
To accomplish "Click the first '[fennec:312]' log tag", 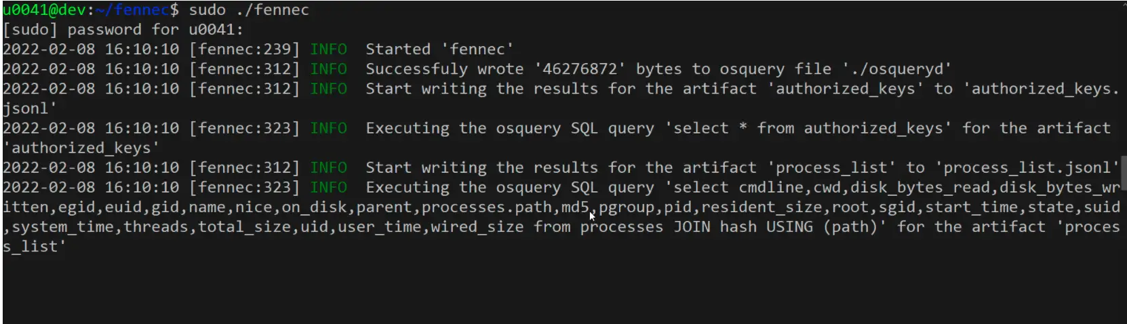I will pyautogui.click(x=244, y=69).
